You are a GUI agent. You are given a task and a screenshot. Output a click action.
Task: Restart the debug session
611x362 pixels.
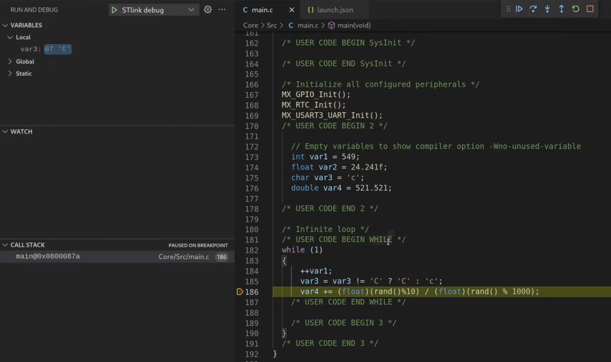point(576,9)
